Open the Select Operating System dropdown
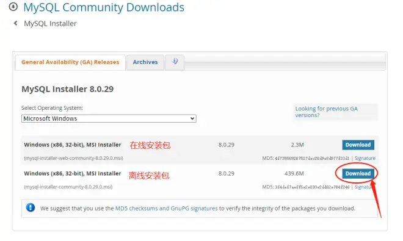Screen dimensions: 403x241 click(x=109, y=118)
